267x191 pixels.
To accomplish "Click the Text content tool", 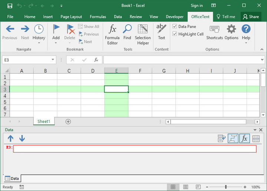I will pyautogui.click(x=161, y=33).
